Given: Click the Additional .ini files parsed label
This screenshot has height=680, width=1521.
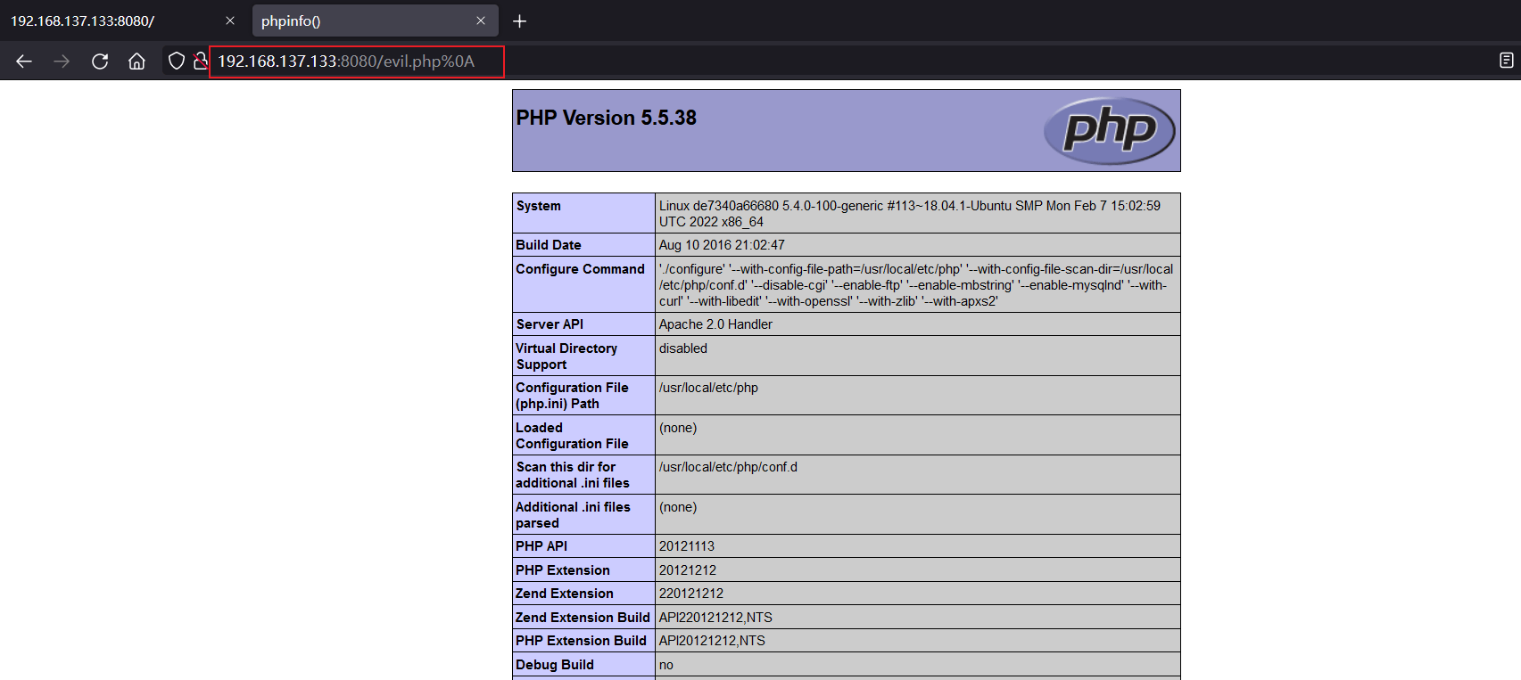Looking at the screenshot, I should click(x=573, y=515).
